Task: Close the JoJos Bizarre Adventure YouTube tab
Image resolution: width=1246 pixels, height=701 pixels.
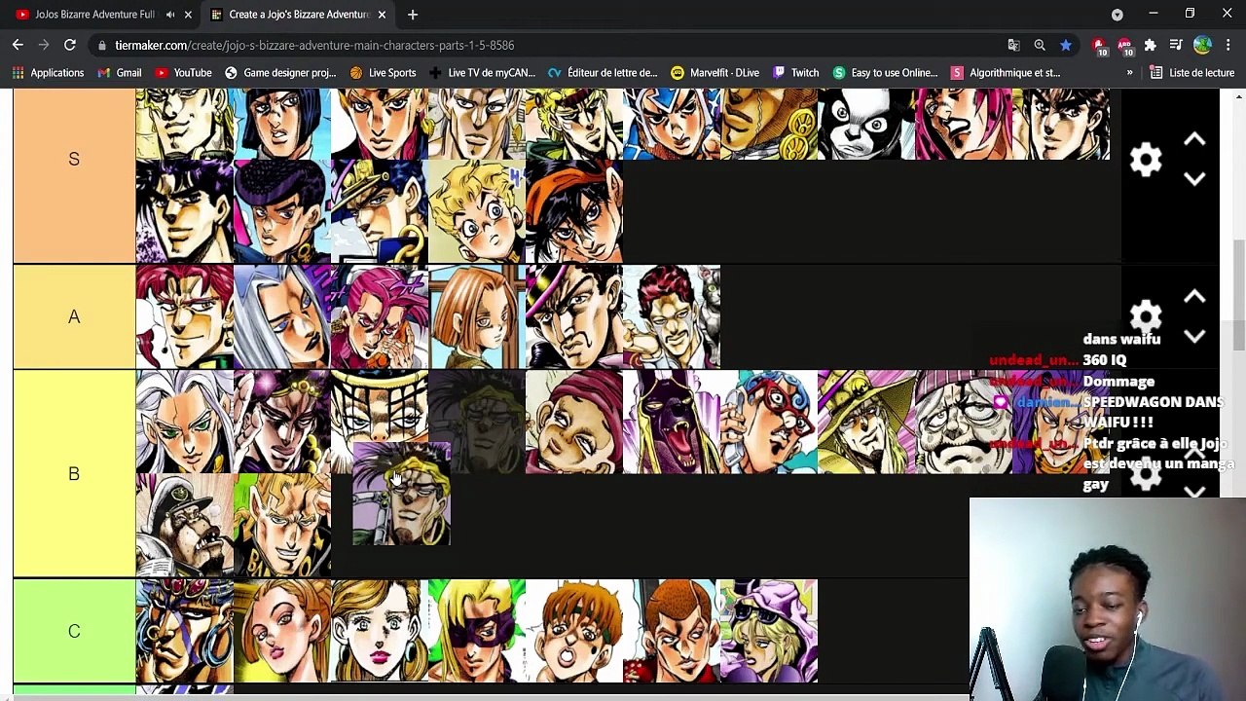Action: click(x=188, y=15)
